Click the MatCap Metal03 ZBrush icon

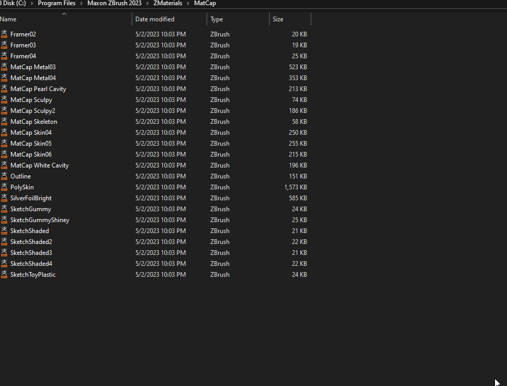[x=4, y=67]
